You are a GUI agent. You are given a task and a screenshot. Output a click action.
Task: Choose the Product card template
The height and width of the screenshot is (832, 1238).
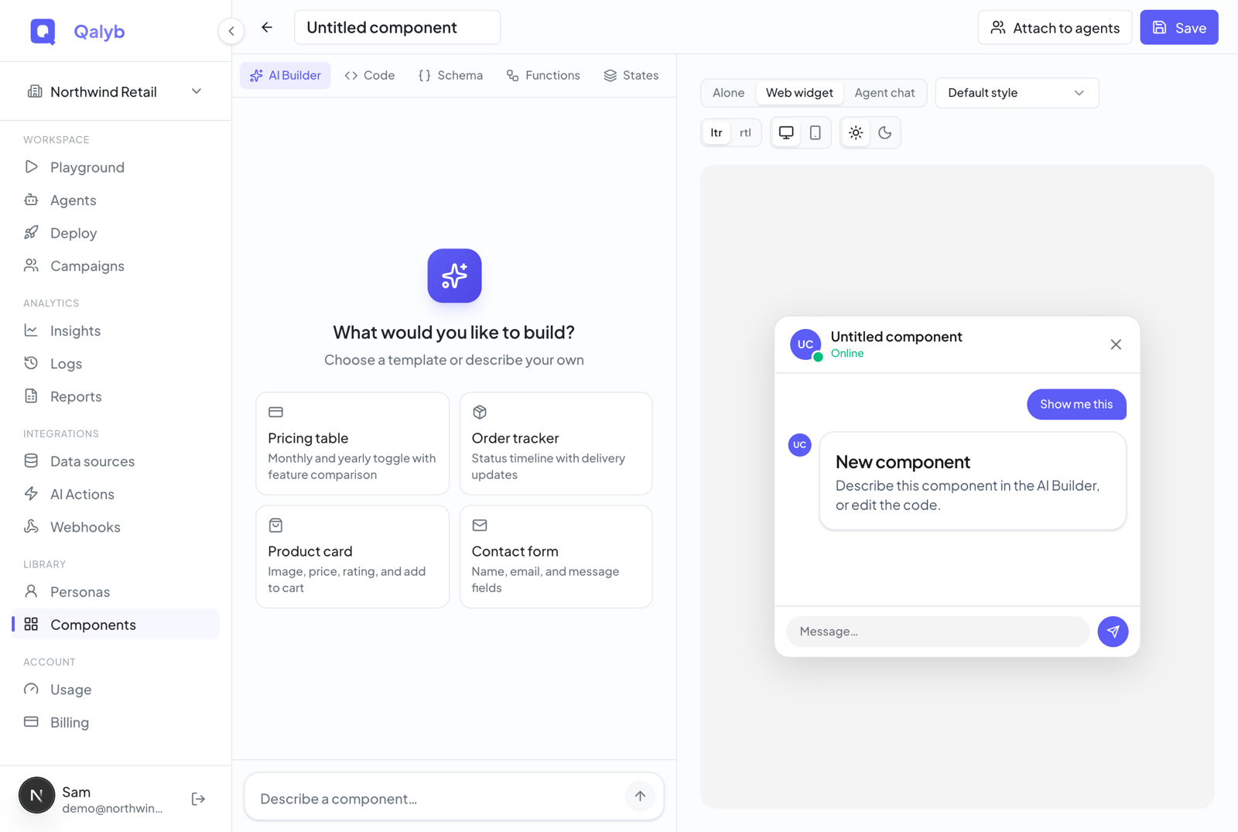coord(352,557)
